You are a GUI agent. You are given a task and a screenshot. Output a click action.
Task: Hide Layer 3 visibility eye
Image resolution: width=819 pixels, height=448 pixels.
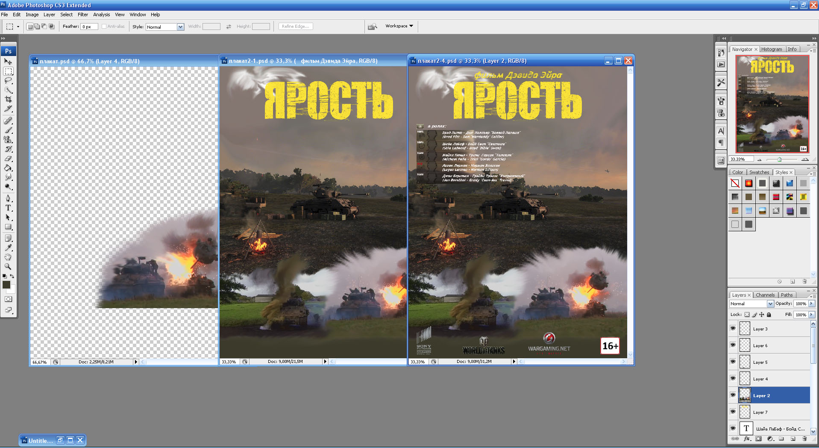pos(733,328)
